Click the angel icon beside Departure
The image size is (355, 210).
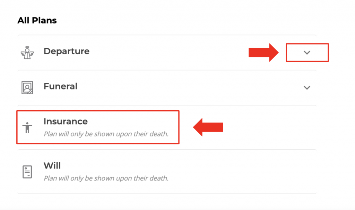pos(27,52)
